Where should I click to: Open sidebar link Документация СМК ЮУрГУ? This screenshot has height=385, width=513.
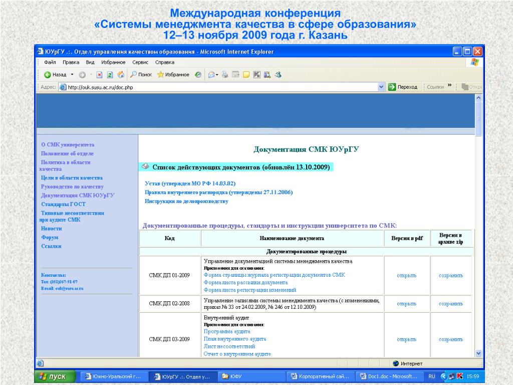coord(78,196)
